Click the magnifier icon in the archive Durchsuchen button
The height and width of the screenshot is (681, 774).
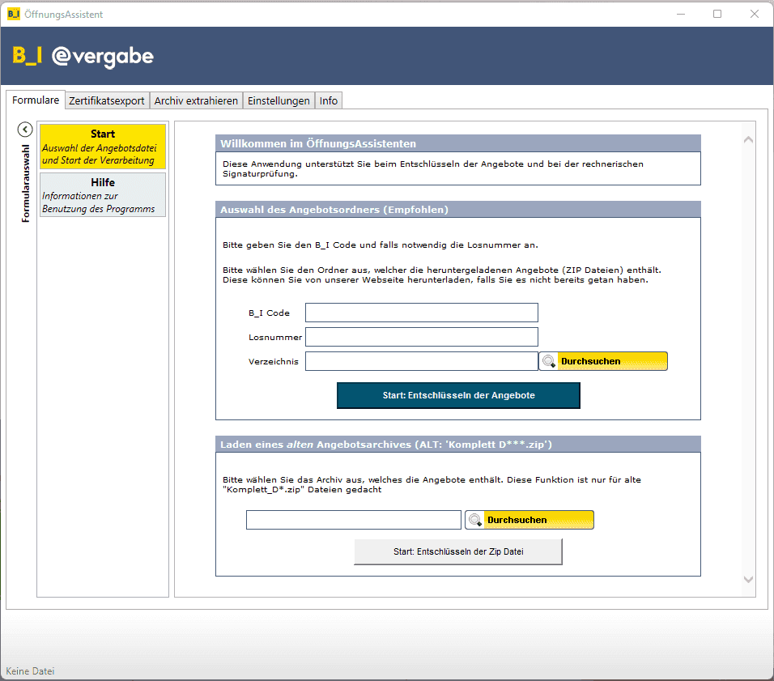[x=475, y=519]
